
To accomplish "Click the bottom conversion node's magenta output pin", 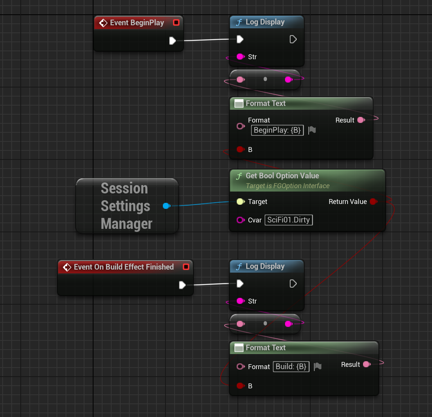I will coord(288,324).
